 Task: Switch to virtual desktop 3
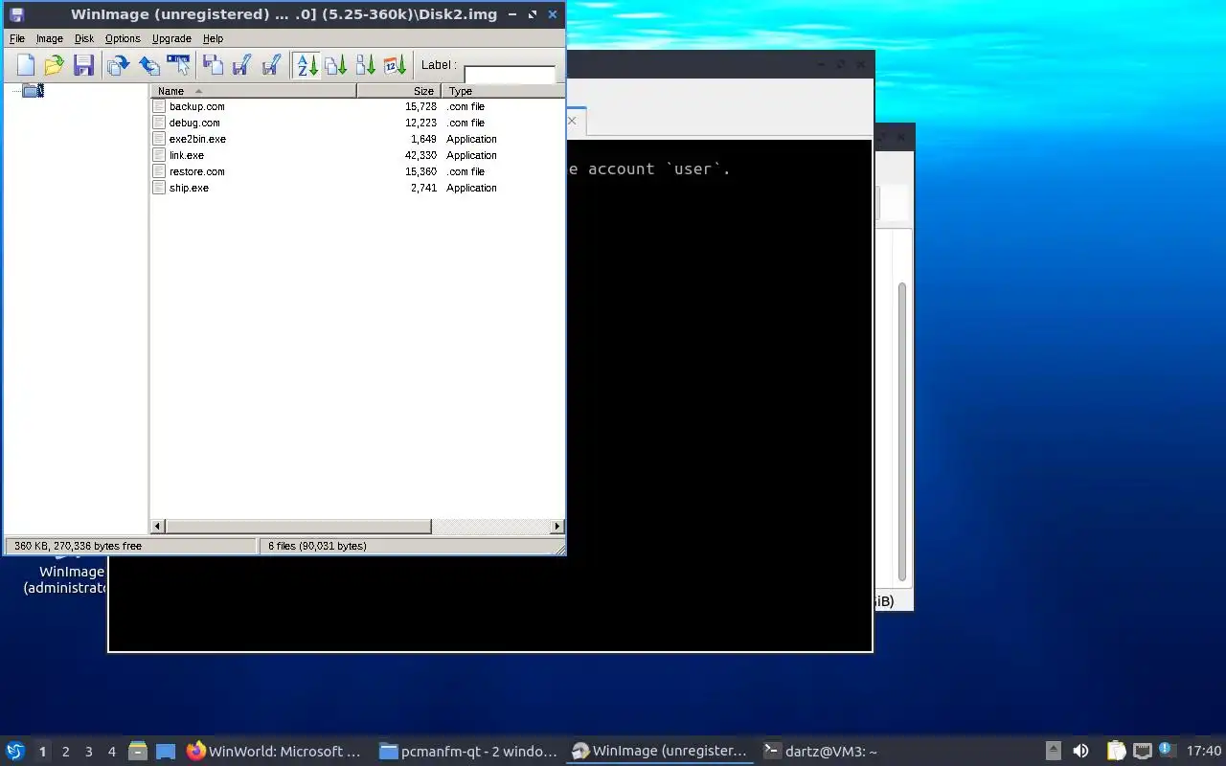(88, 752)
